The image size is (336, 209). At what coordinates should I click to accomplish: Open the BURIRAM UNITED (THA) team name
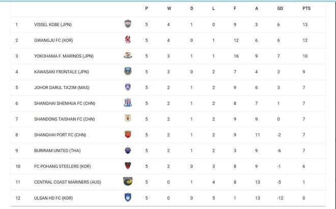pos(55,151)
